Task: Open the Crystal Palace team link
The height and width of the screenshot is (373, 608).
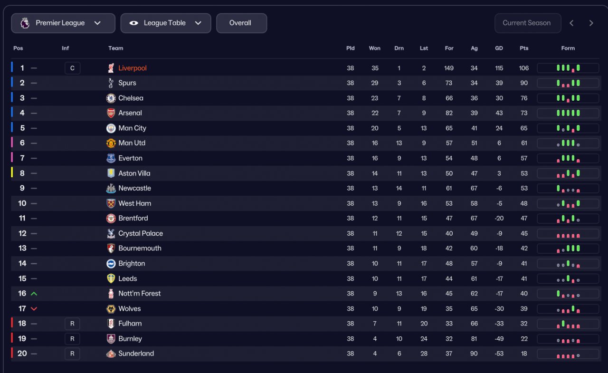Action: click(141, 233)
